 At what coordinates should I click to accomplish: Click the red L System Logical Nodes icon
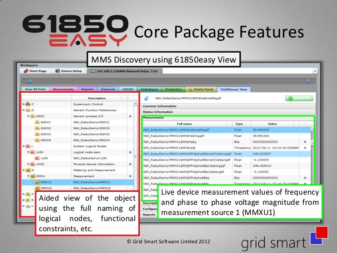pos(28,146)
